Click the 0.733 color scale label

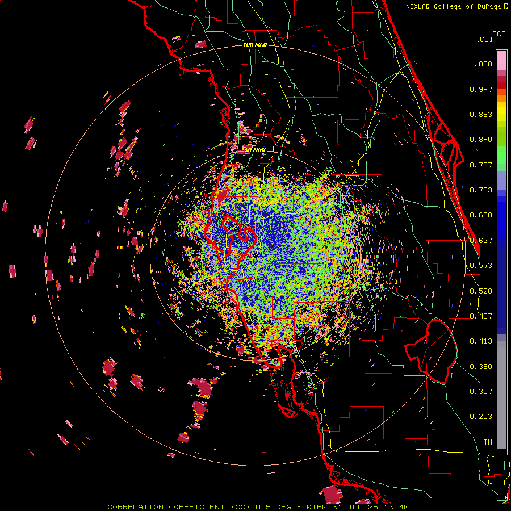[x=481, y=190]
